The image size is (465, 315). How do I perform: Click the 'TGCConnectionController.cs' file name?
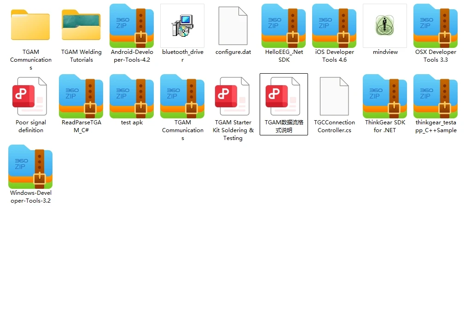(x=335, y=126)
